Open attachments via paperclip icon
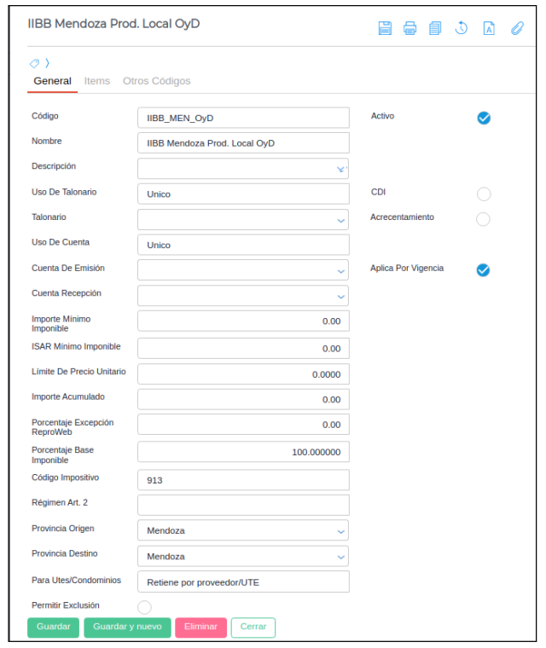 517,28
